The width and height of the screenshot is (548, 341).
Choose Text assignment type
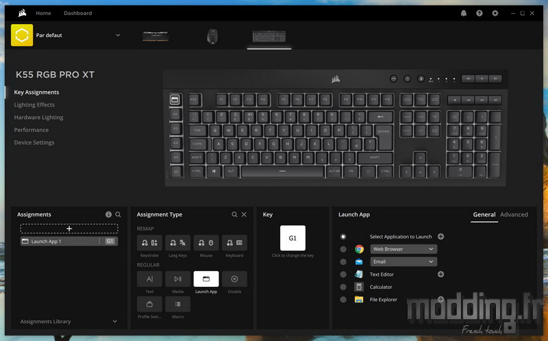149,279
